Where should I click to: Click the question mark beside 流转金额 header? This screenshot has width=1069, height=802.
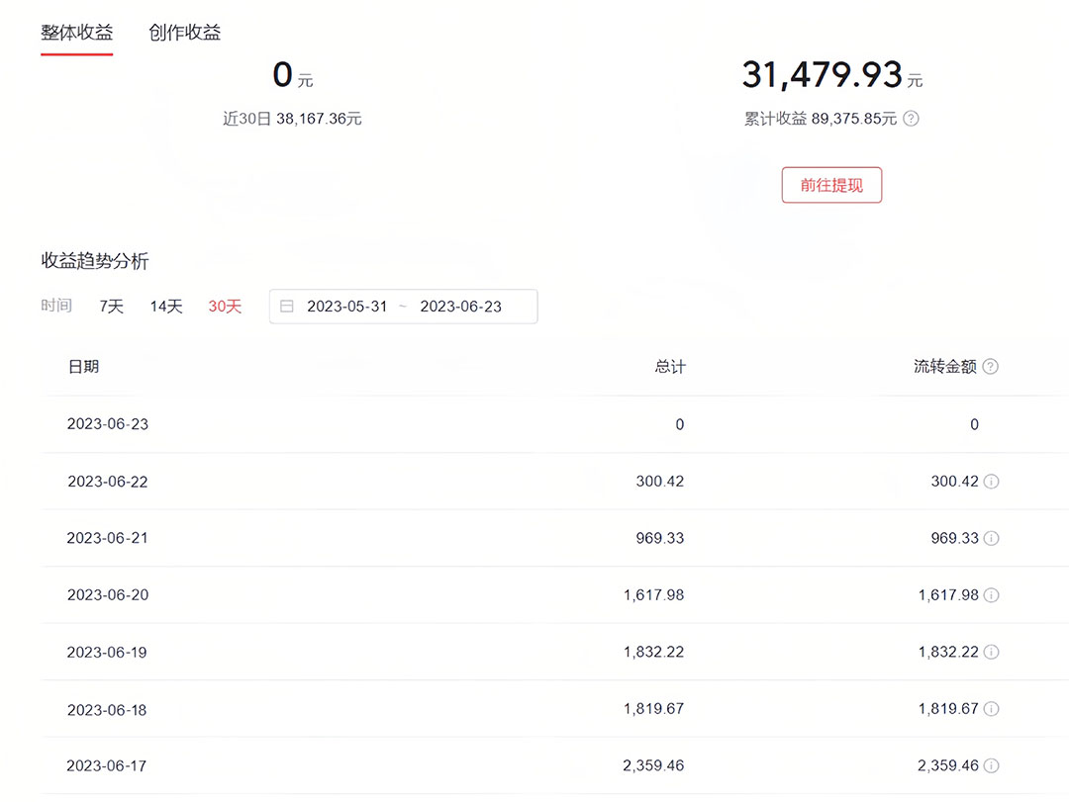990,366
